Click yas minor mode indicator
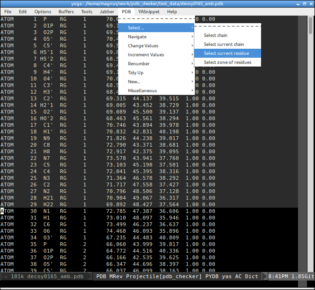 pyautogui.click(x=227, y=276)
